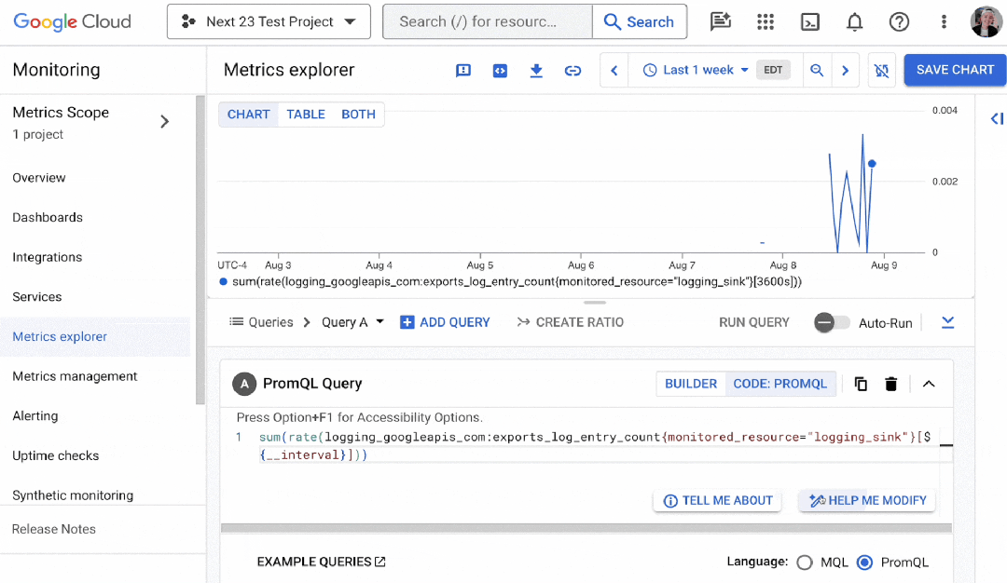Viewport: 1007px width, 583px height.
Task: Click the ADD QUERY button
Action: (x=445, y=322)
